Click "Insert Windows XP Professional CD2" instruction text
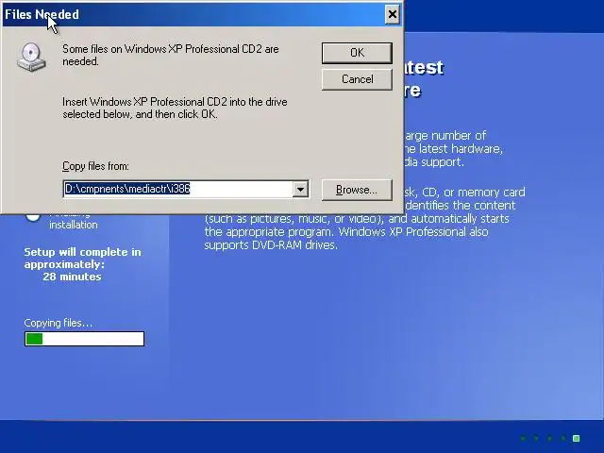Screen dimensions: 604x453 [175, 108]
